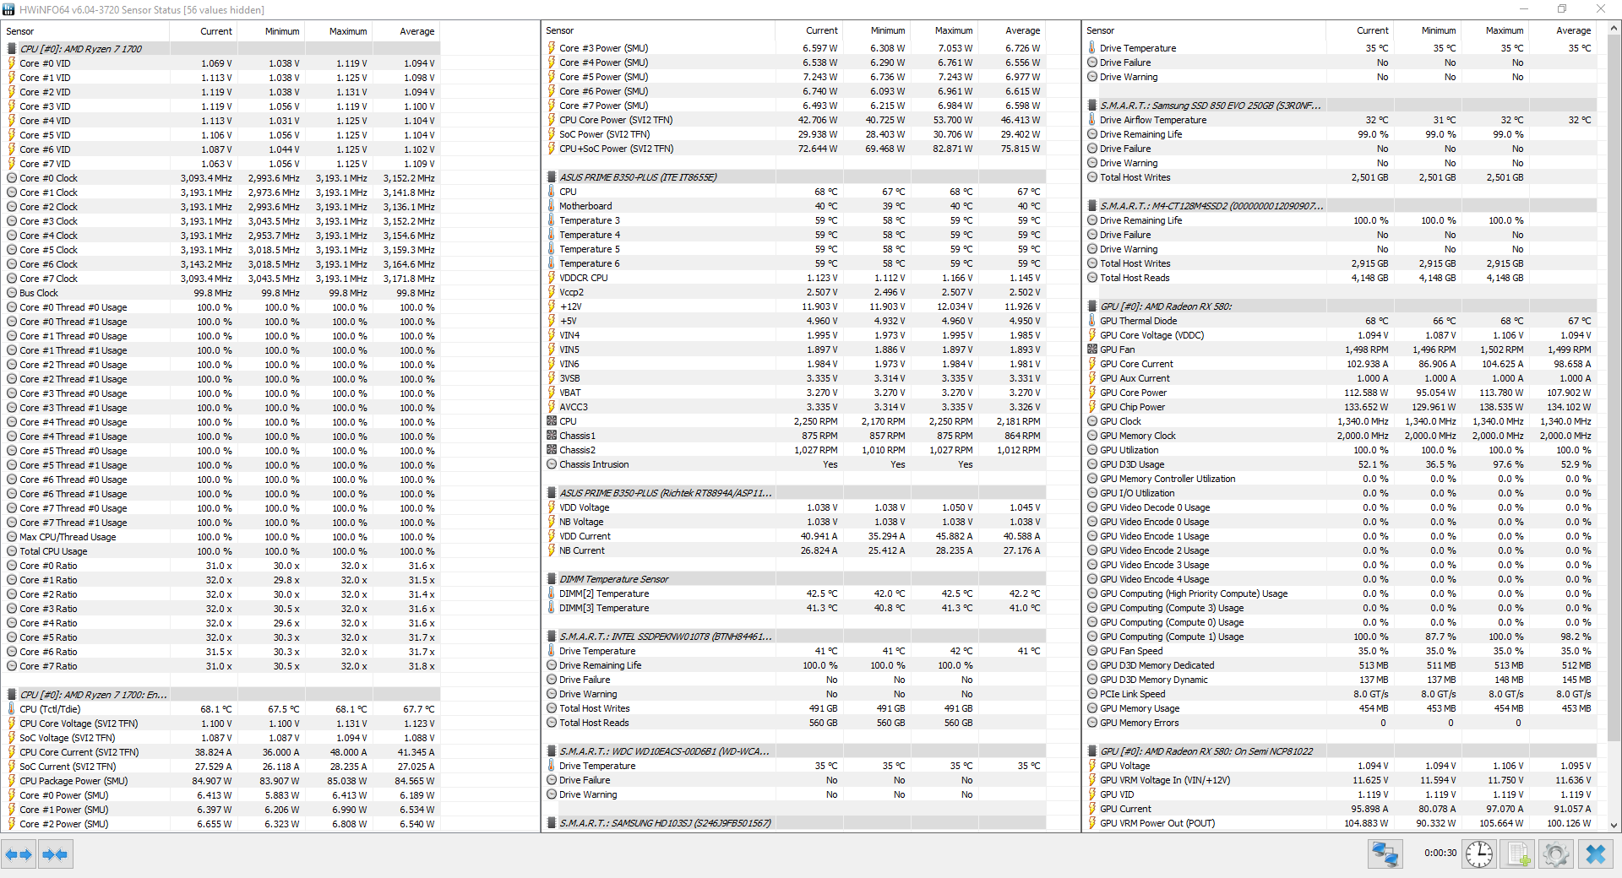Select the S.M.A.R.T.: WDC WD10EACS-00D6B1 group header

point(794,751)
